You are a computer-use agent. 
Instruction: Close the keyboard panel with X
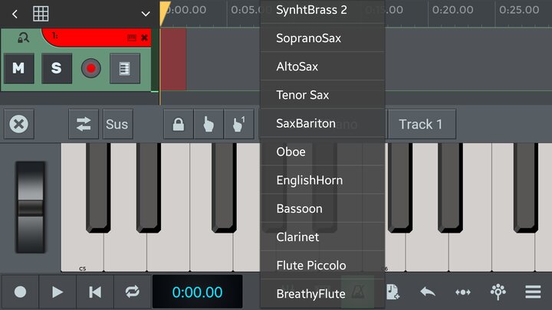pos(19,124)
